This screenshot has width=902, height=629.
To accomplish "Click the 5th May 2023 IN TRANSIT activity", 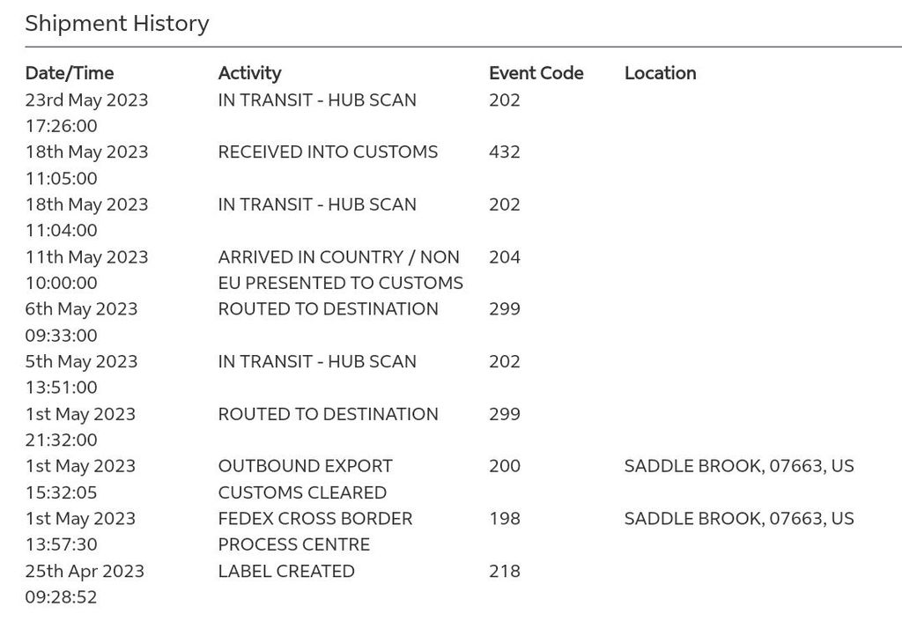I will [317, 361].
